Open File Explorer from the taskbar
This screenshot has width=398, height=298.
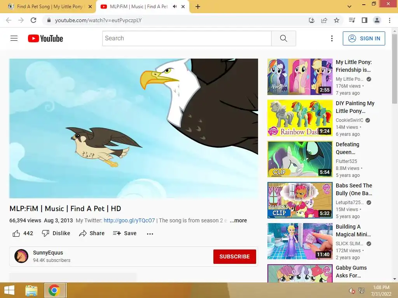click(31, 290)
